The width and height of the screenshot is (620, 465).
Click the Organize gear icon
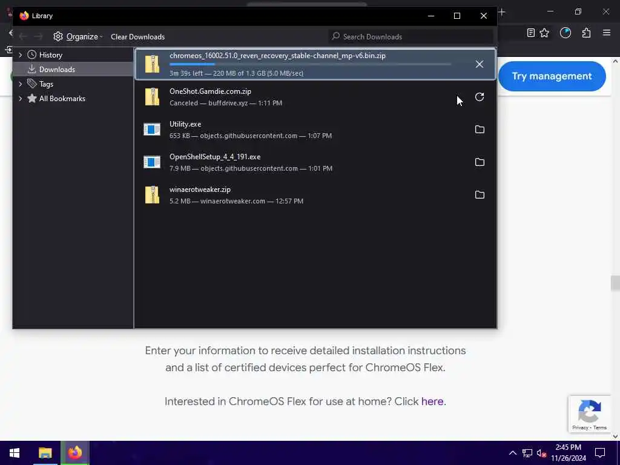pos(58,36)
